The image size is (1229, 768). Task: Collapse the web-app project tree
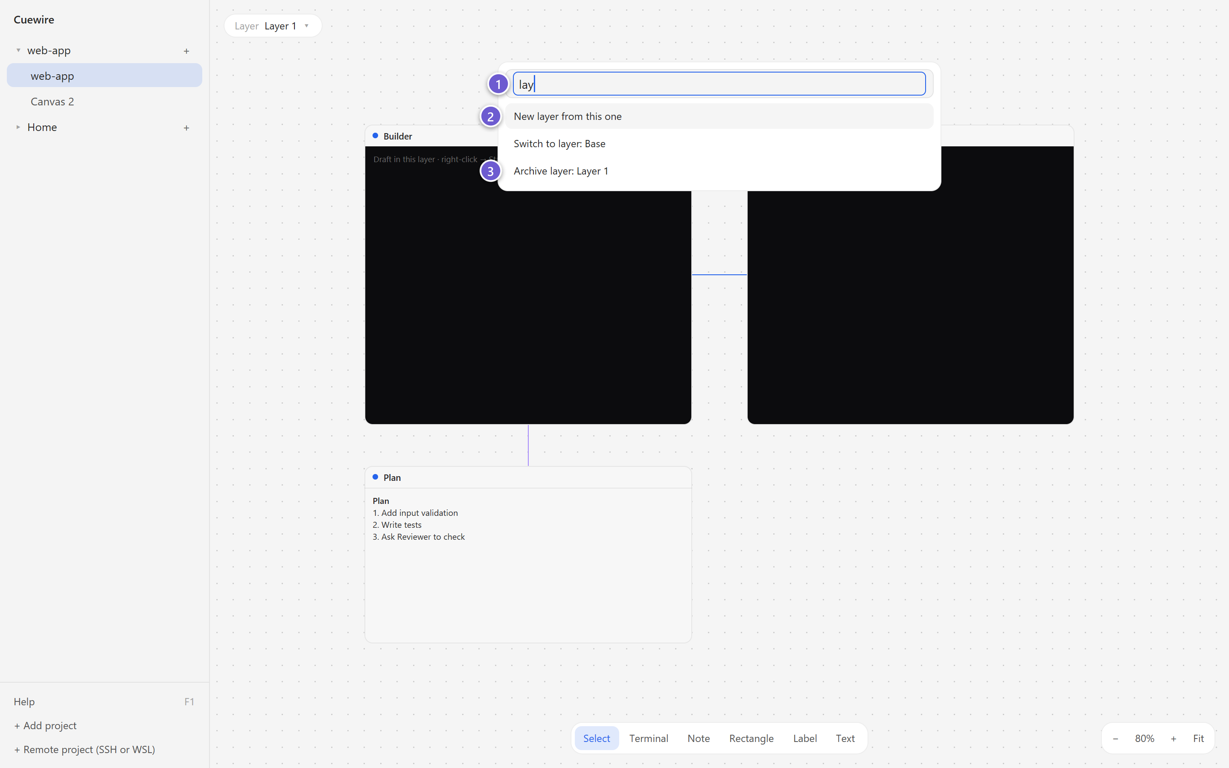pyautogui.click(x=18, y=50)
